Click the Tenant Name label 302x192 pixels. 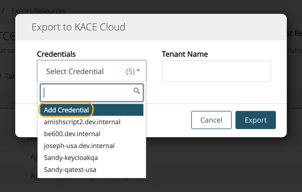(x=184, y=54)
